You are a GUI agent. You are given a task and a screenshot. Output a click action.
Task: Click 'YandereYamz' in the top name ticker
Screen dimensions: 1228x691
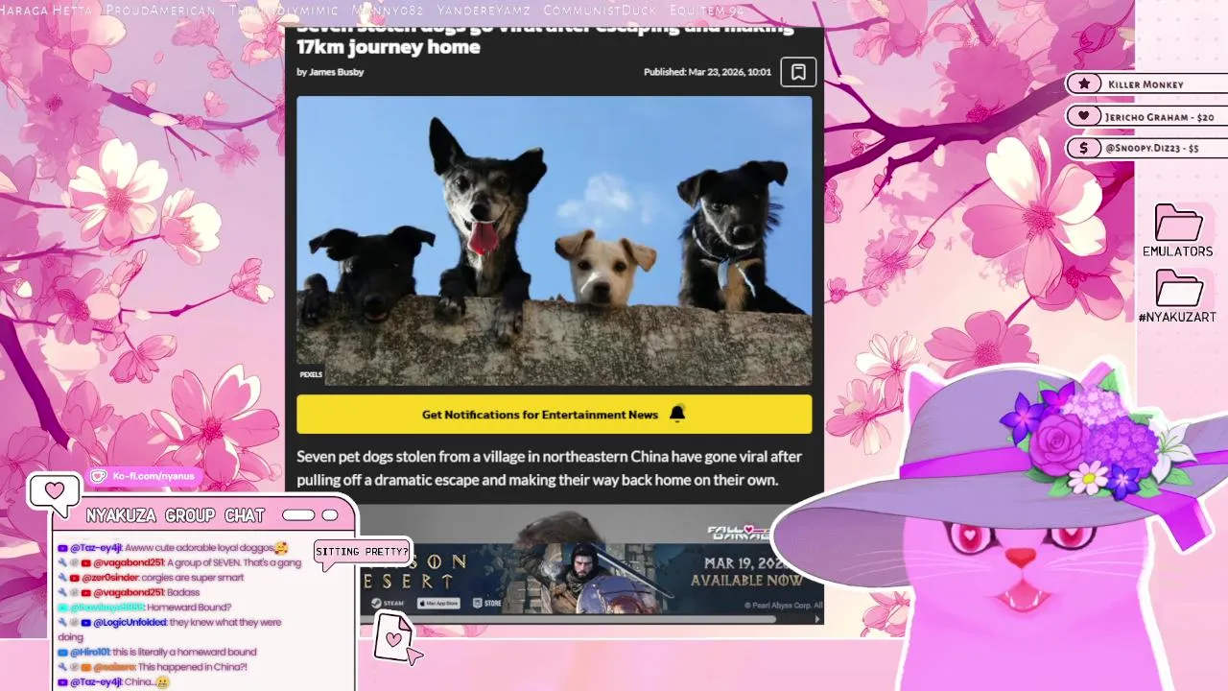pyautogui.click(x=484, y=11)
